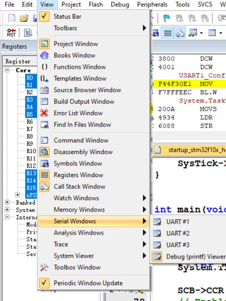The width and height of the screenshot is (226, 301).
Task: Click the 200A MOVS disassembly line
Action: point(189,109)
